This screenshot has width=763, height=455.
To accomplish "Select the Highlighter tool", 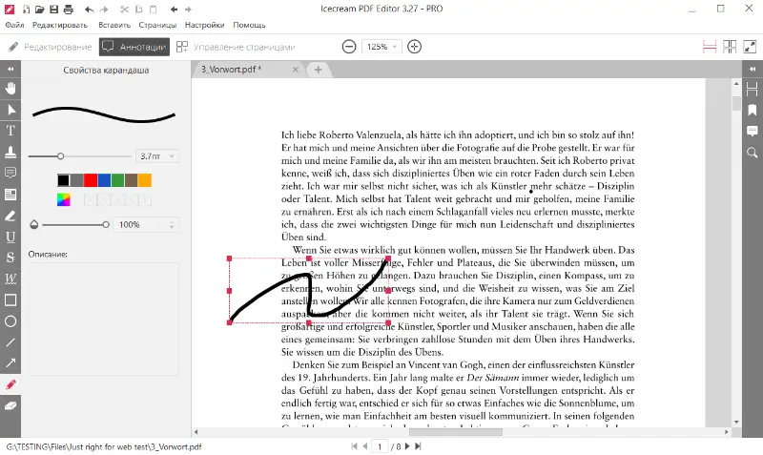I will click(x=10, y=216).
